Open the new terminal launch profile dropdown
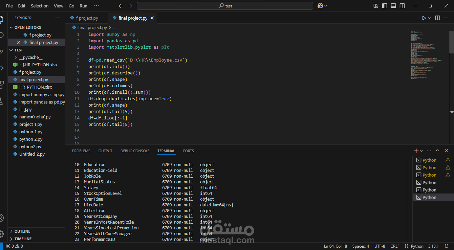 point(421,151)
